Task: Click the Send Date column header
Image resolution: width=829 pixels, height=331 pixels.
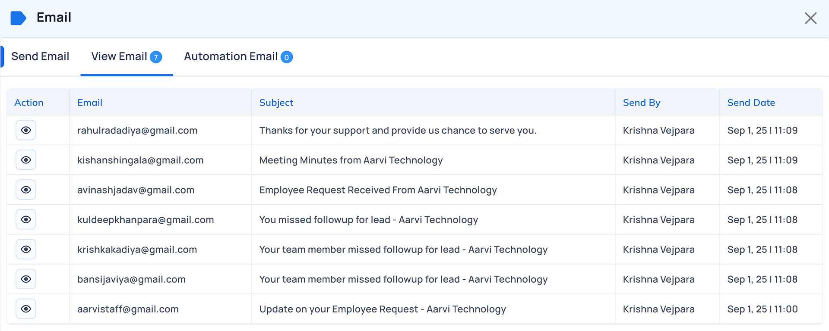Action: click(751, 103)
